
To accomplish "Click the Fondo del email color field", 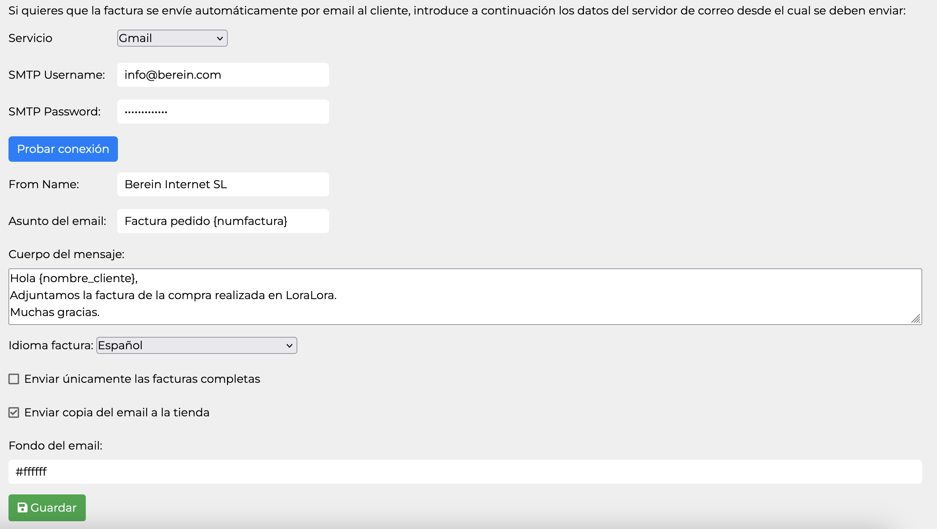I will click(x=465, y=472).
